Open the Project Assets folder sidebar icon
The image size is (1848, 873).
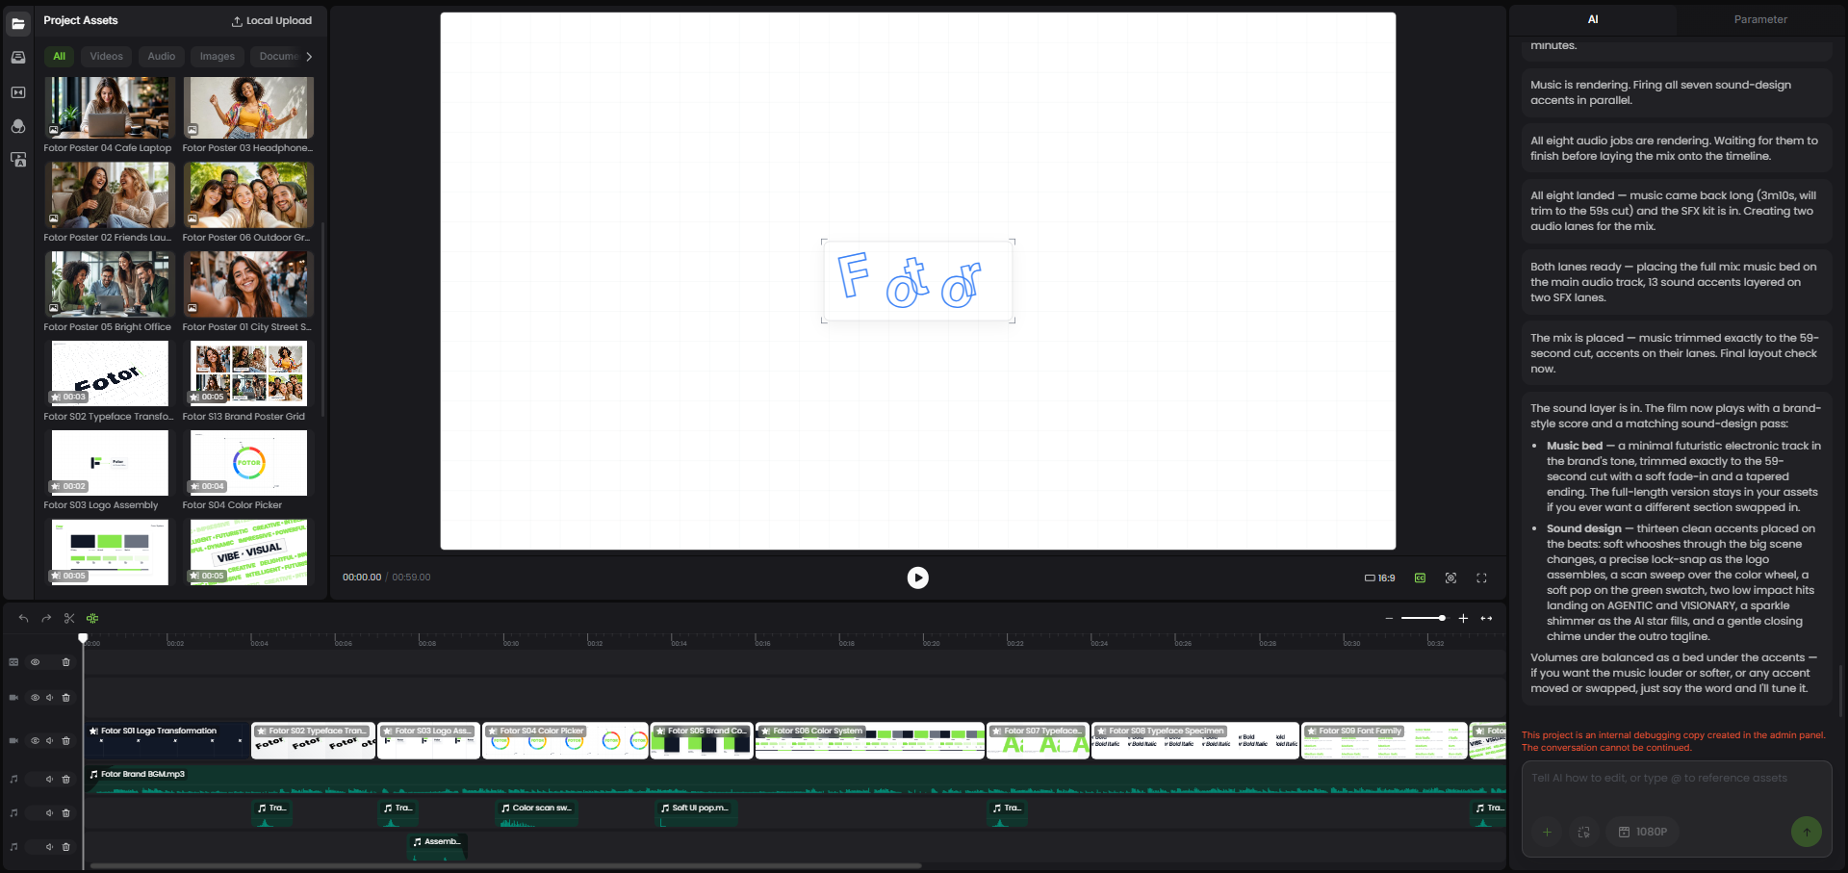[x=18, y=24]
